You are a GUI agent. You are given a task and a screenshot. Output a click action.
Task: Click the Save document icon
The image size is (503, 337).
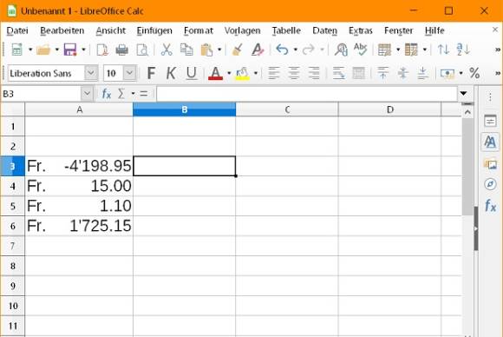click(x=70, y=50)
